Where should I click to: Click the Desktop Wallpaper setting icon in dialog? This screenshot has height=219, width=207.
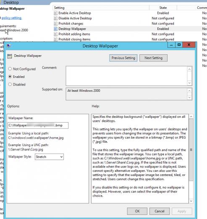coord(10,56)
